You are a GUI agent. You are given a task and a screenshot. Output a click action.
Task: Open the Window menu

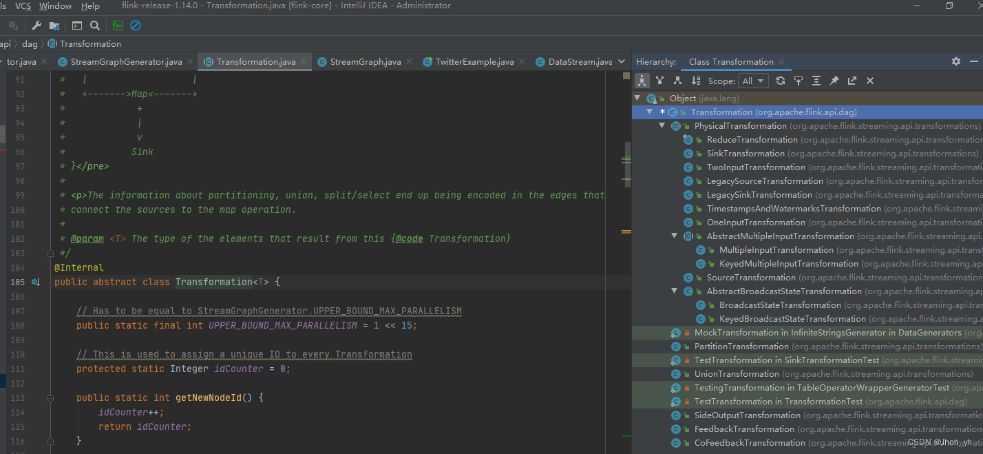(x=55, y=6)
